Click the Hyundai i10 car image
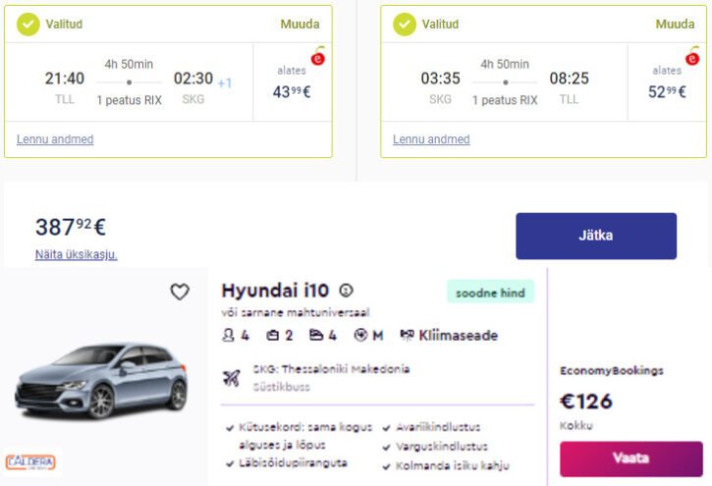This screenshot has height=486, width=712. tap(101, 378)
